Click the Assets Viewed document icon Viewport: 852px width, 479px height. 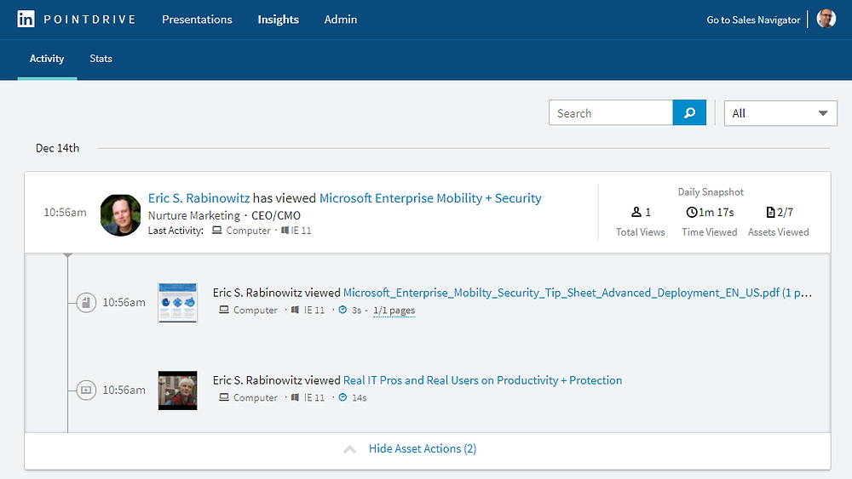coord(770,212)
